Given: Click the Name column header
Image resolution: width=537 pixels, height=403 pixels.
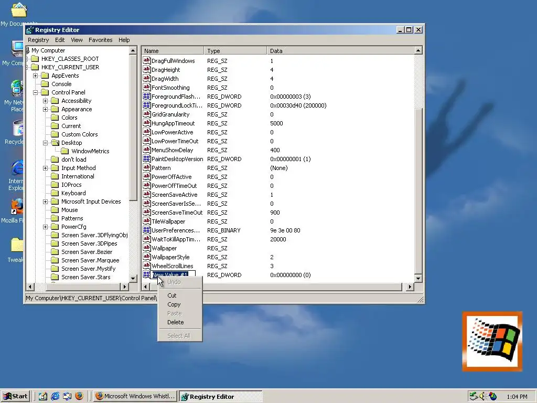Looking at the screenshot, I should pyautogui.click(x=173, y=51).
